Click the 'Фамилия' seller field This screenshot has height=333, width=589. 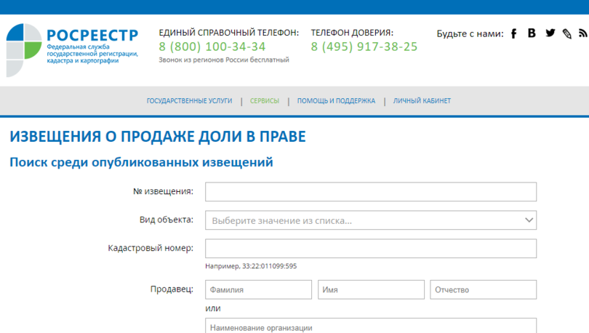point(258,289)
